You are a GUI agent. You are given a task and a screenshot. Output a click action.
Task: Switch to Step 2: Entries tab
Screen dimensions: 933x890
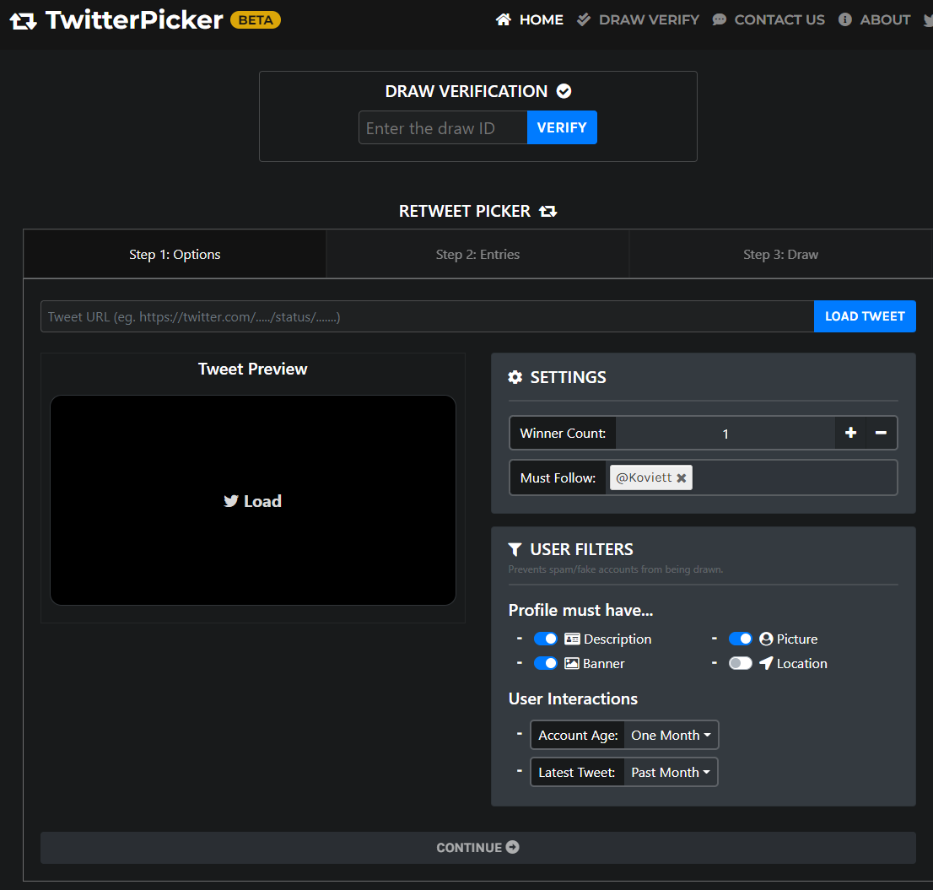click(477, 254)
